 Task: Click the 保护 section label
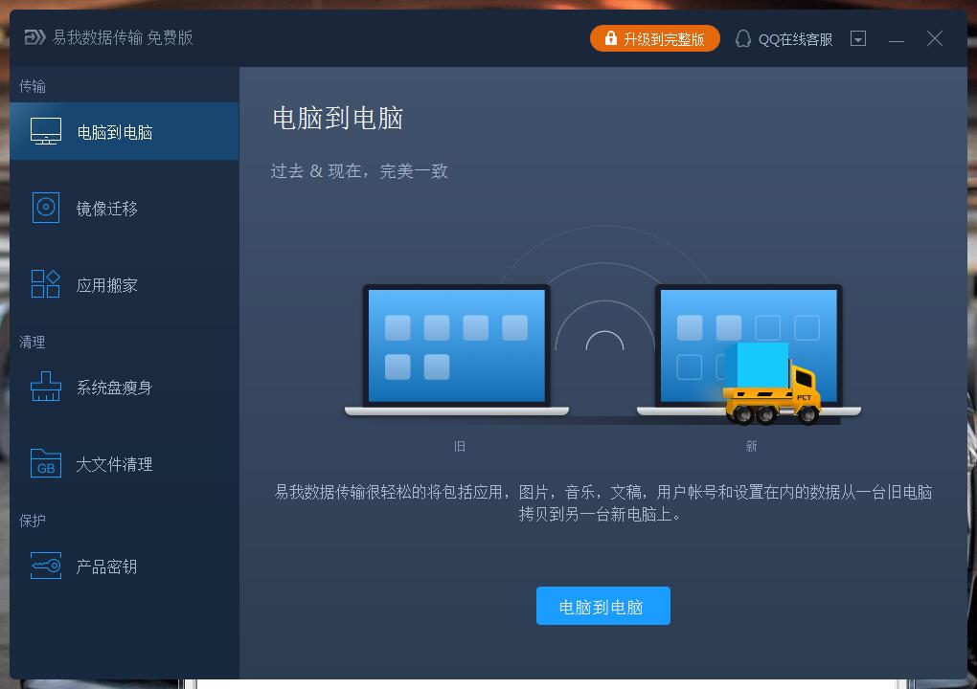[33, 521]
